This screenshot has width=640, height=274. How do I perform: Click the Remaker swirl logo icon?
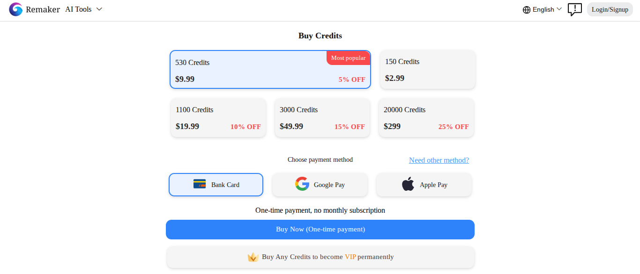16,9
